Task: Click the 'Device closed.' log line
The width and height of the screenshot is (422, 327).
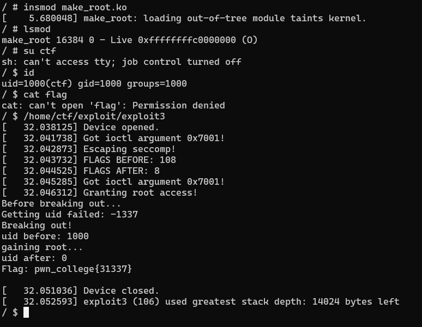Action: (x=121, y=290)
